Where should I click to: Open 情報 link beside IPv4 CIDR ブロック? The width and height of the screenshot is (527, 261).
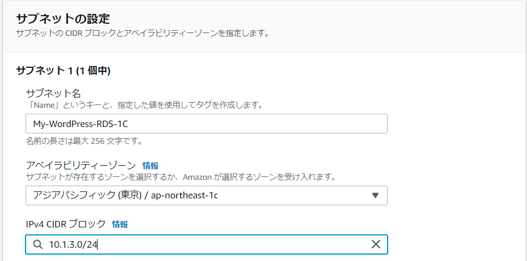120,224
